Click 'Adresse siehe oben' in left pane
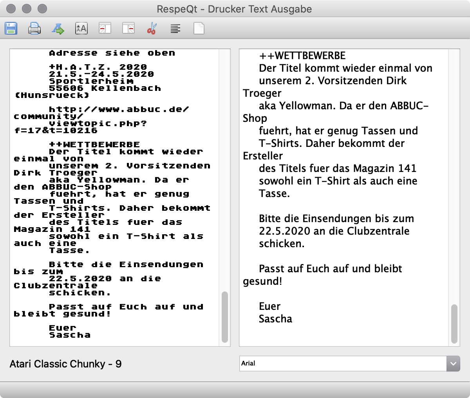Screen dimensions: 470x398 point(112,53)
